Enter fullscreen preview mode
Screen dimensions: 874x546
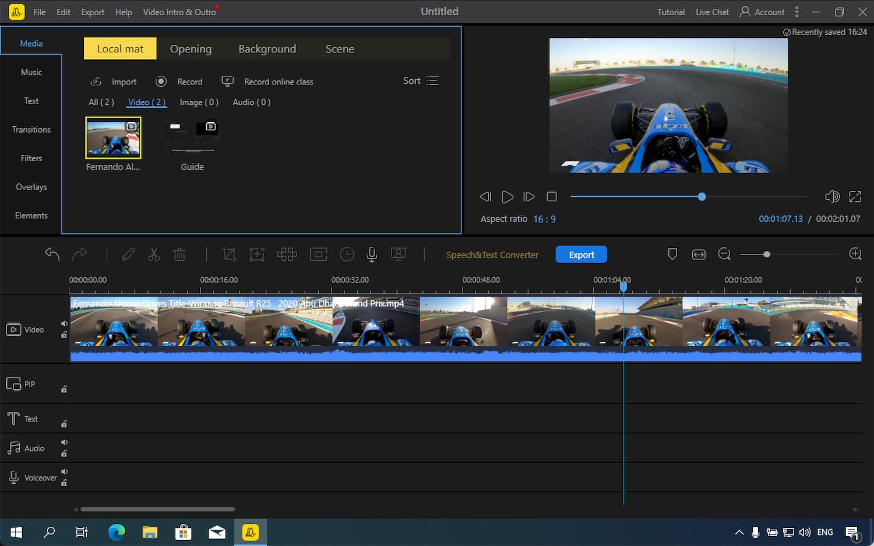(855, 197)
